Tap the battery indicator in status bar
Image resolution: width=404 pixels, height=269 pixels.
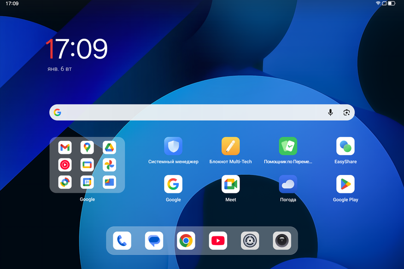[x=392, y=3]
